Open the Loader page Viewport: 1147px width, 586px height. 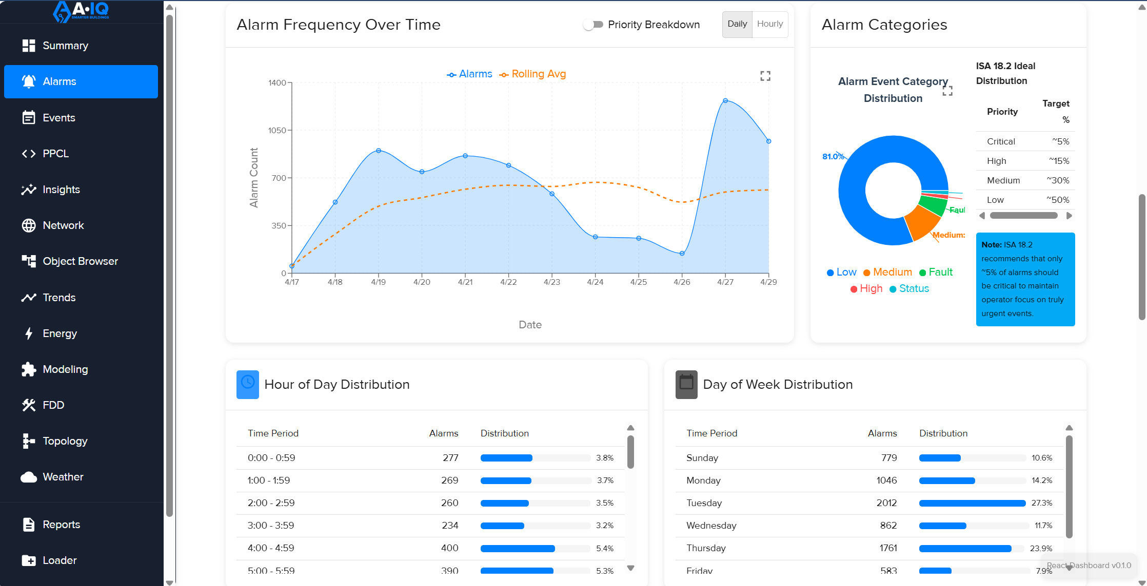coord(81,560)
